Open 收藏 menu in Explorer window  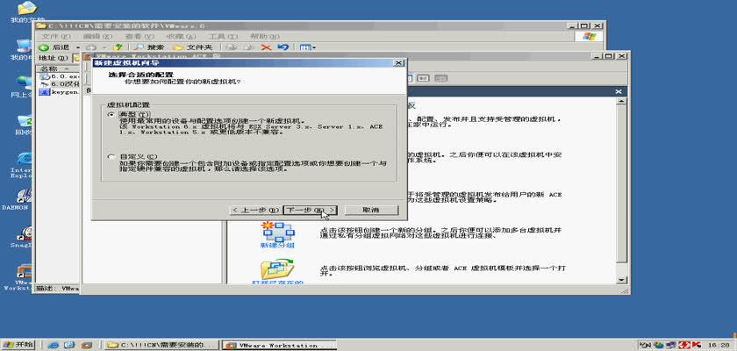click(x=181, y=37)
